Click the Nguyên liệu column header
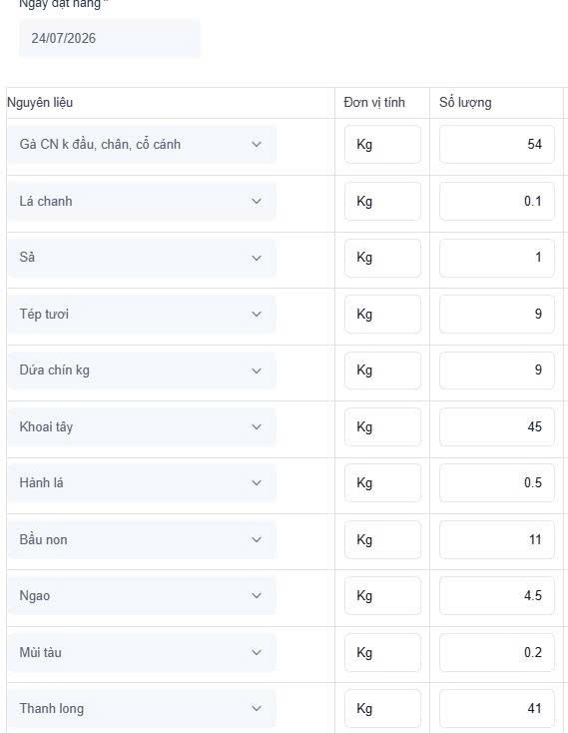Screen dimensions: 568x733 point(40,103)
